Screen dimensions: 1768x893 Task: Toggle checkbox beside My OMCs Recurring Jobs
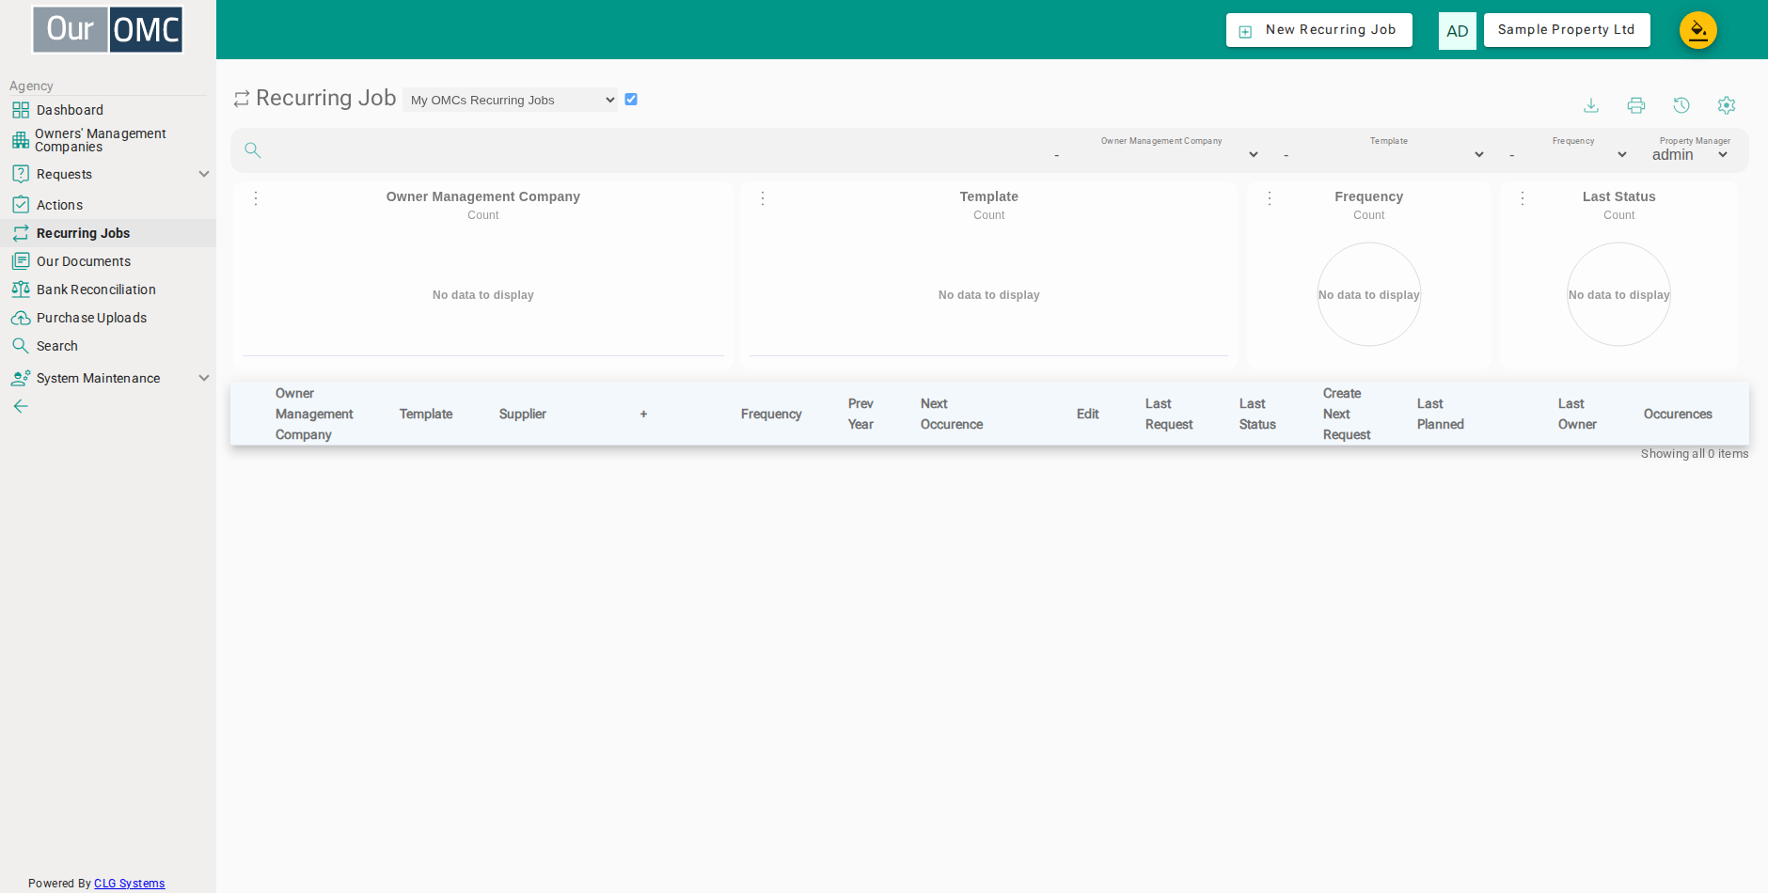tap(631, 99)
